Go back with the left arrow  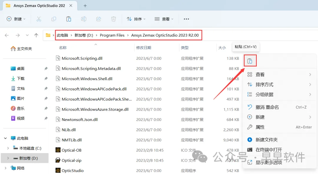point(7,35)
